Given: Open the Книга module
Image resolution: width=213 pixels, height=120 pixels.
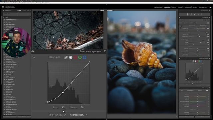Looking at the screenshot, I should pyautogui.click(x=180, y=7).
